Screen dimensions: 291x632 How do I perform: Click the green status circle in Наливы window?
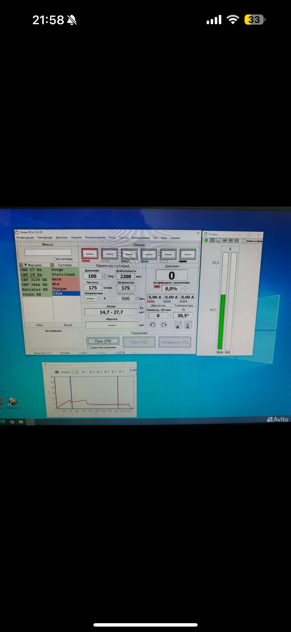click(206, 240)
